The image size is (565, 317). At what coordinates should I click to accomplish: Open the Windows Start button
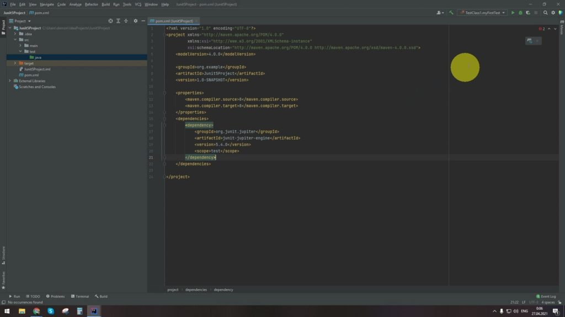(x=7, y=311)
